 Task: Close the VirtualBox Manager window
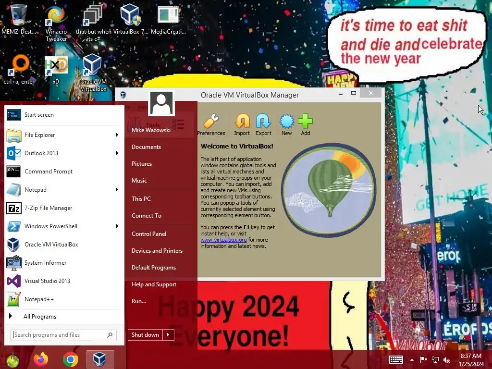[x=371, y=93]
